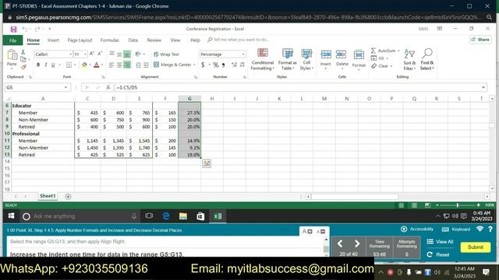Viewport: 499px width, 280px height.
Task: Click the Insert cells icon
Action: click(326, 55)
